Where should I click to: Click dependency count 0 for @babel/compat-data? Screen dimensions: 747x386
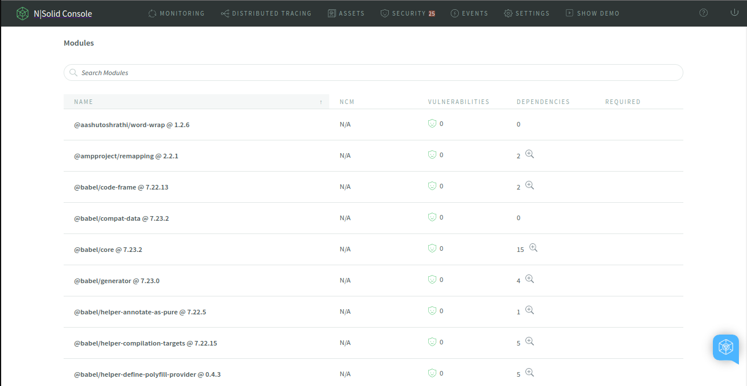click(x=518, y=218)
